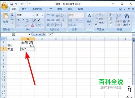
Task: Redo the last action
Action: click(x=22, y=4)
